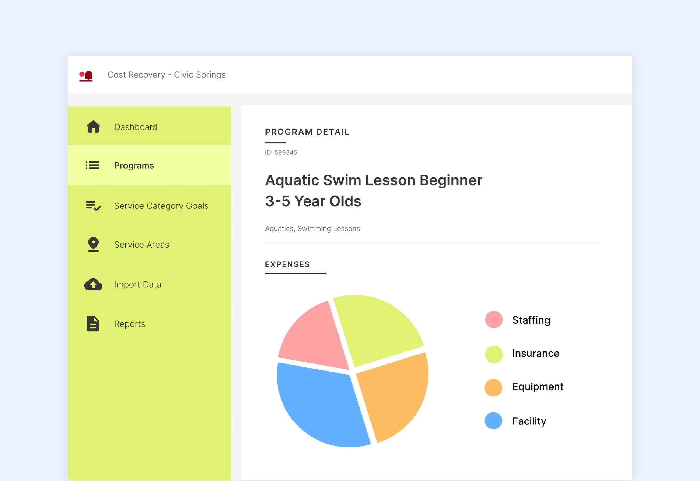Open the Service Areas page
The height and width of the screenshot is (481, 700).
pyautogui.click(x=141, y=245)
